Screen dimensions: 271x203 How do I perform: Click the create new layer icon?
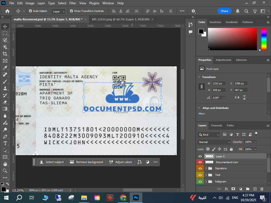point(255,189)
